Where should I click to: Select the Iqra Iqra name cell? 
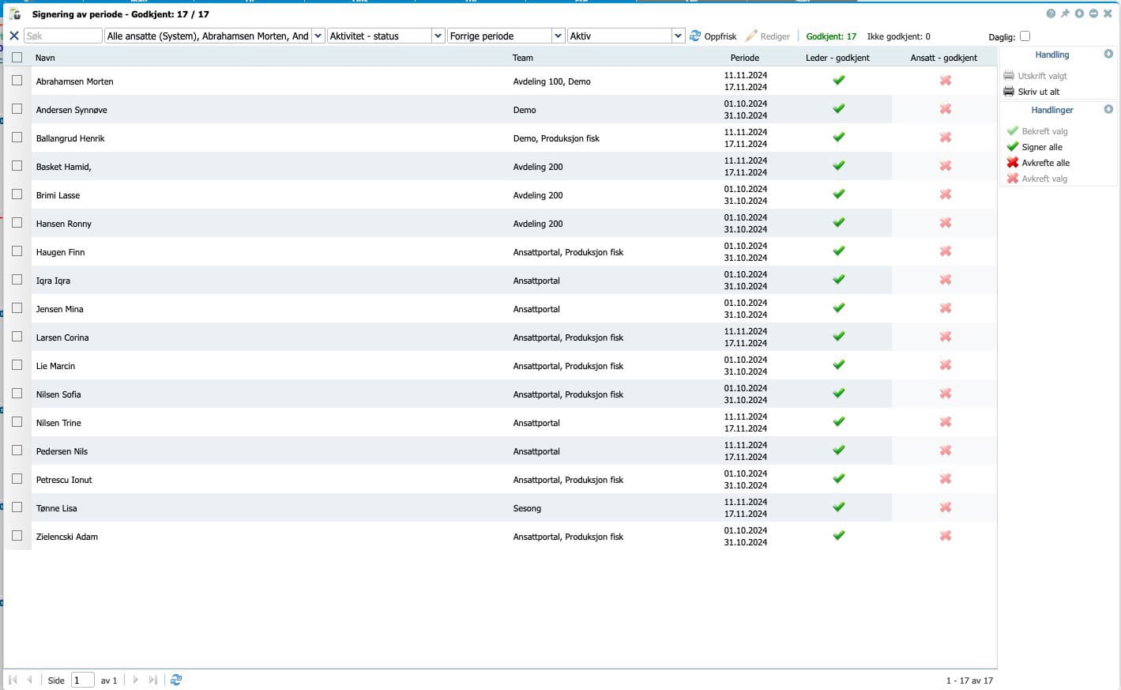pyautogui.click(x=53, y=281)
